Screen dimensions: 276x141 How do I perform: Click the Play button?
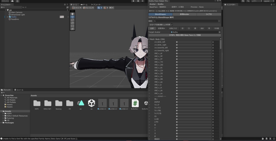(x=133, y=1)
